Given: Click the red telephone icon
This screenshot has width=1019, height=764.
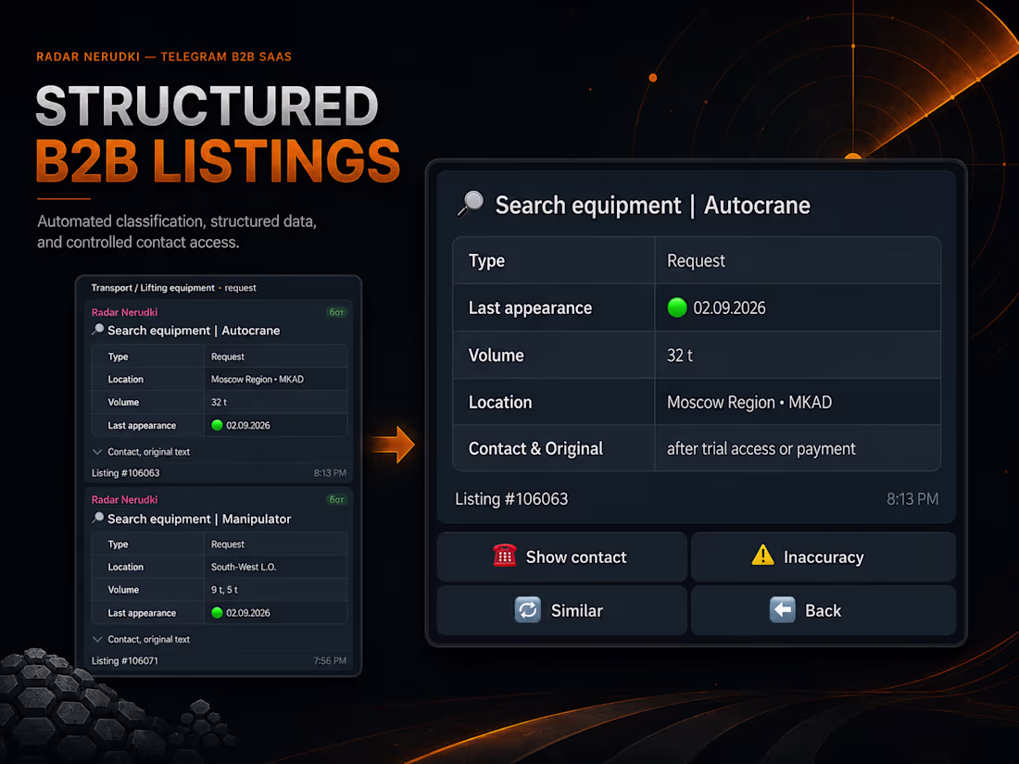Looking at the screenshot, I should tap(504, 556).
